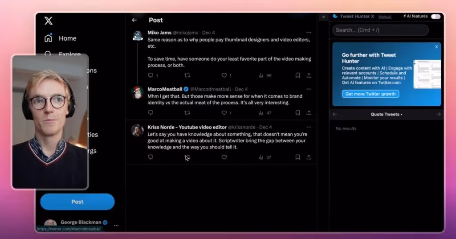
Task: Open the Quote Tweets dropdown
Action: point(387,115)
